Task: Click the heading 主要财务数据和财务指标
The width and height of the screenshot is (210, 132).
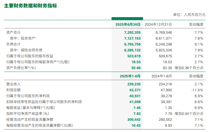Action: [31, 6]
